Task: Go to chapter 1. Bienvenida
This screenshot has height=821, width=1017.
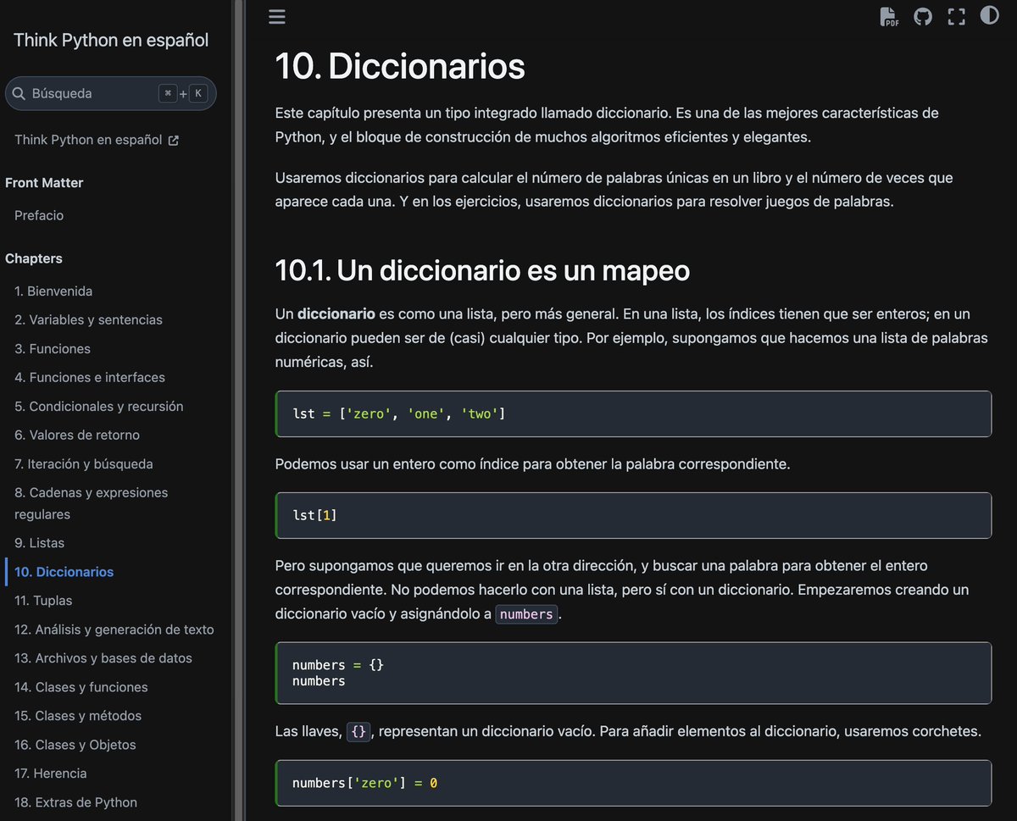Action: pos(53,291)
